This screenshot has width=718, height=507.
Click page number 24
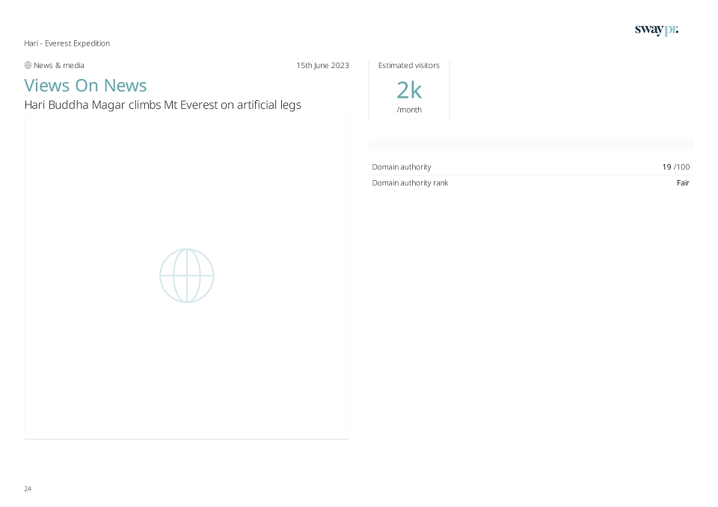pyautogui.click(x=28, y=489)
